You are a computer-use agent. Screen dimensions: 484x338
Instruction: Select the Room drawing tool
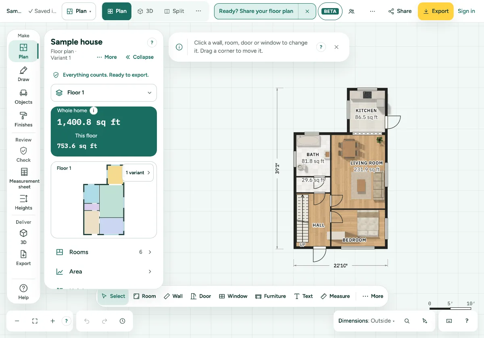[145, 296]
